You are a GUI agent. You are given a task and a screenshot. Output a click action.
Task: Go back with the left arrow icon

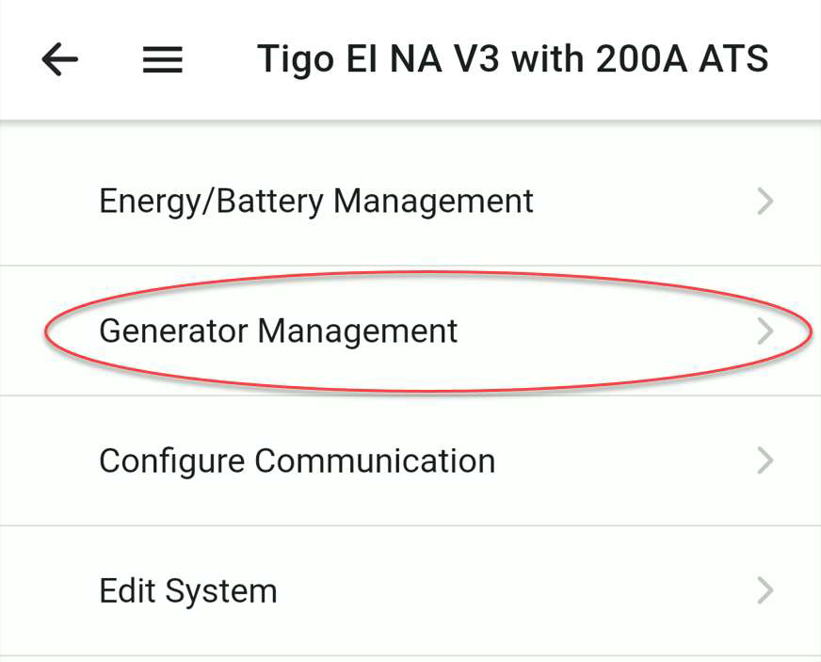59,59
